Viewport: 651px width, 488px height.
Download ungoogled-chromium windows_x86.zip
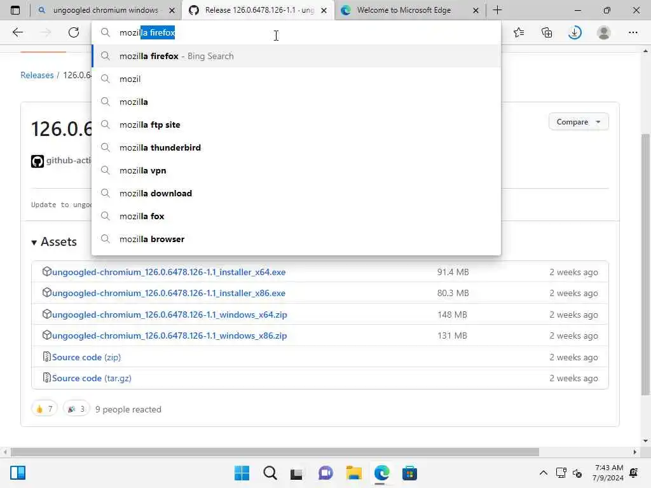tap(169, 335)
